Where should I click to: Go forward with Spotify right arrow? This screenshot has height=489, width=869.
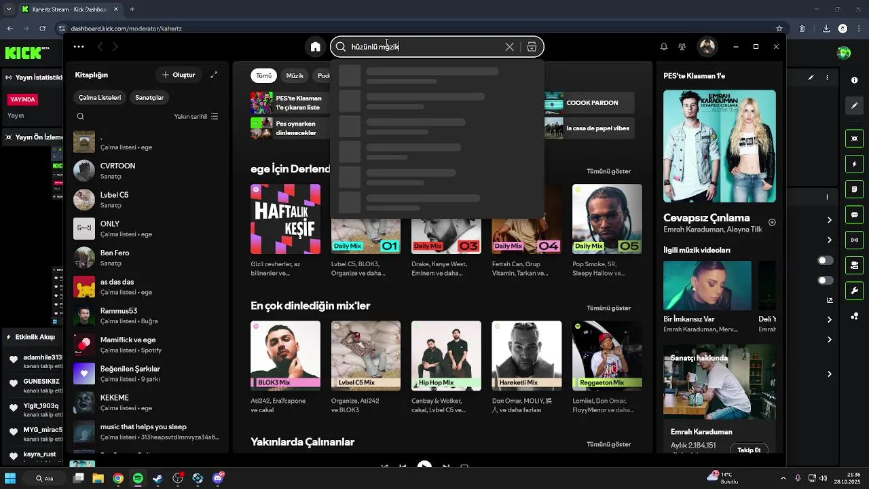115,47
